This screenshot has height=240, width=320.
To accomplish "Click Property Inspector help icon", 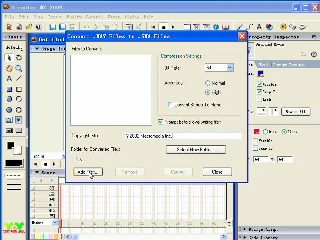I will tap(314, 54).
